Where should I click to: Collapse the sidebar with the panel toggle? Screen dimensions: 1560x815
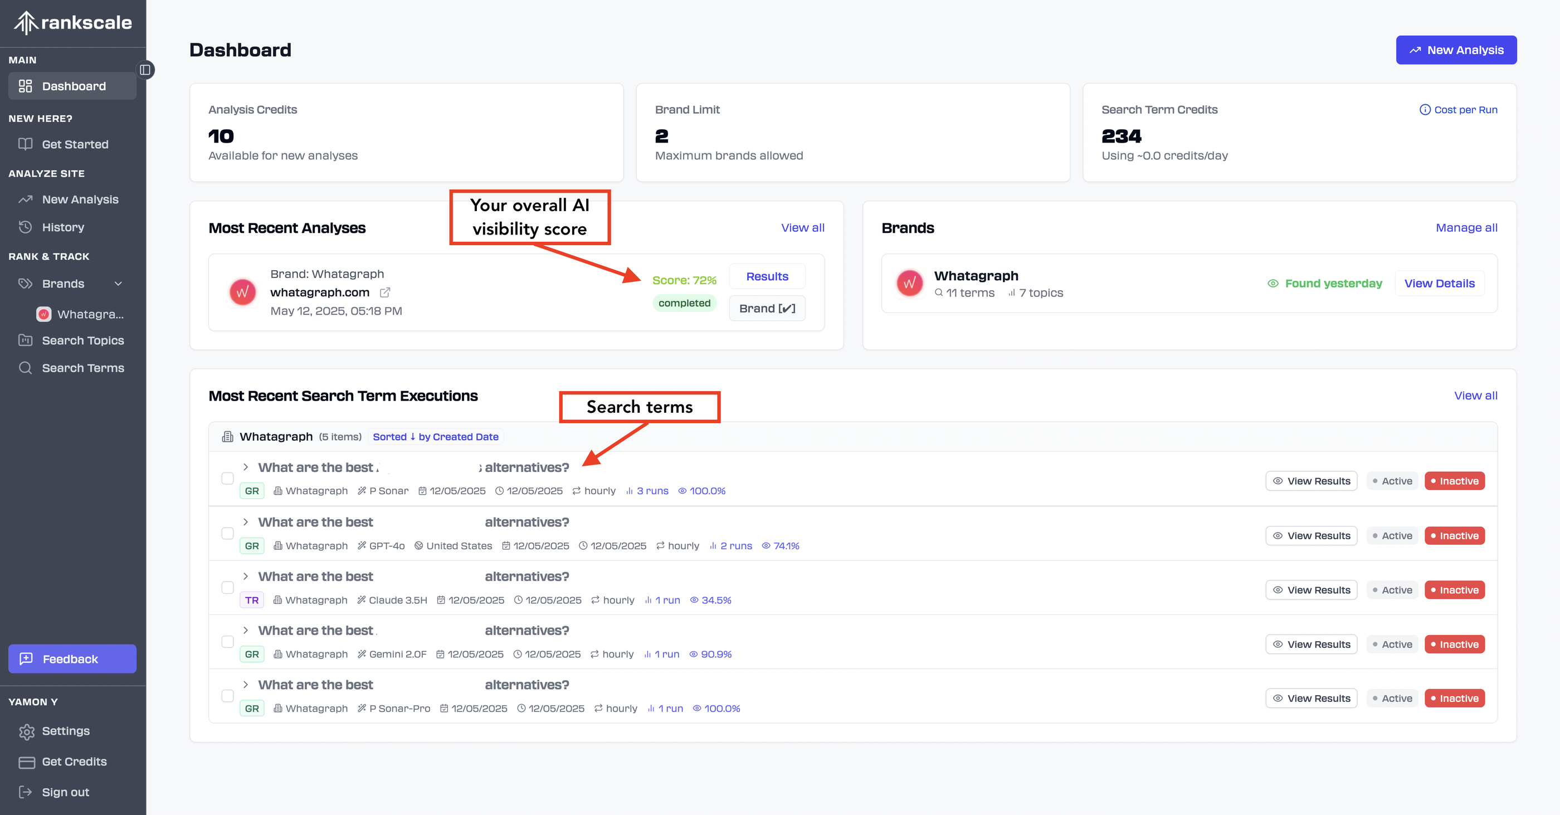tap(145, 69)
